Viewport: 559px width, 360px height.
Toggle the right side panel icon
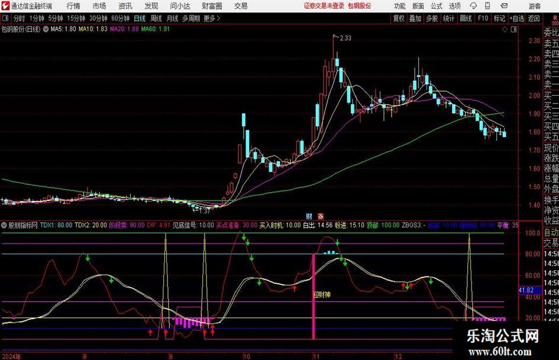tap(513, 30)
